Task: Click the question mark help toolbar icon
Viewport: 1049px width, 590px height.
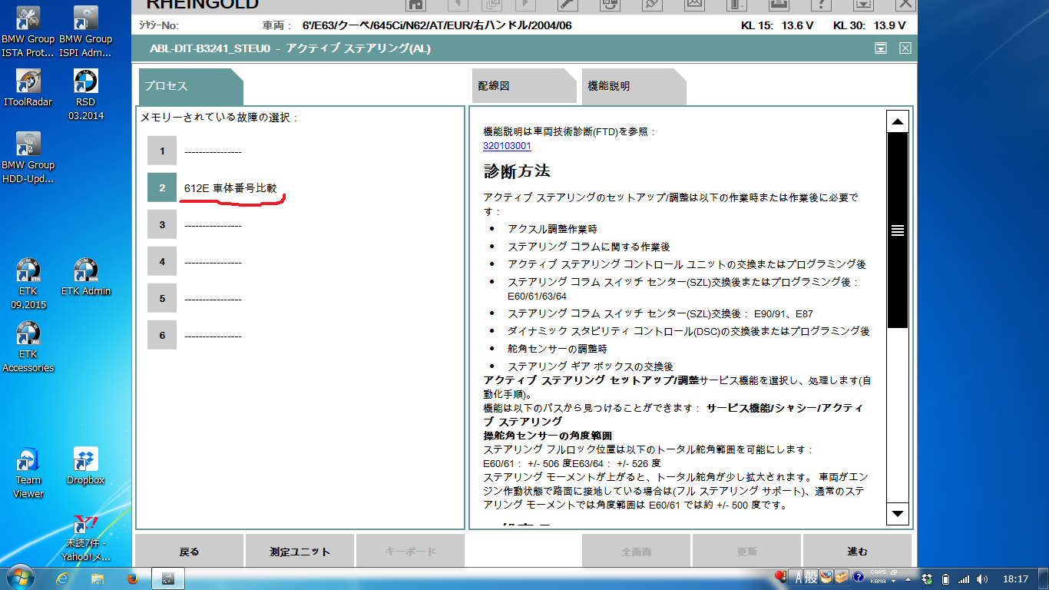Action: (x=820, y=4)
